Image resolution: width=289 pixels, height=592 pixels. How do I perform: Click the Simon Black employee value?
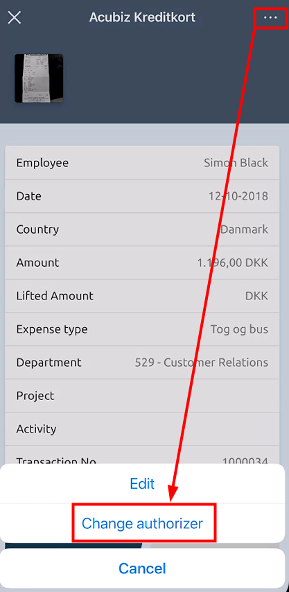pyautogui.click(x=236, y=163)
